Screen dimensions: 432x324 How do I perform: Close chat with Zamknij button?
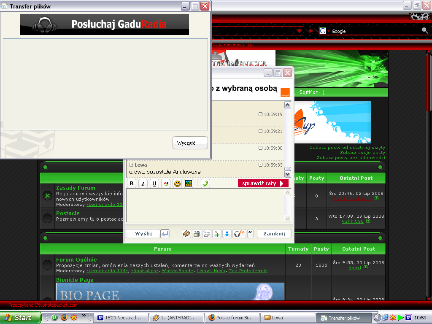tap(274, 234)
